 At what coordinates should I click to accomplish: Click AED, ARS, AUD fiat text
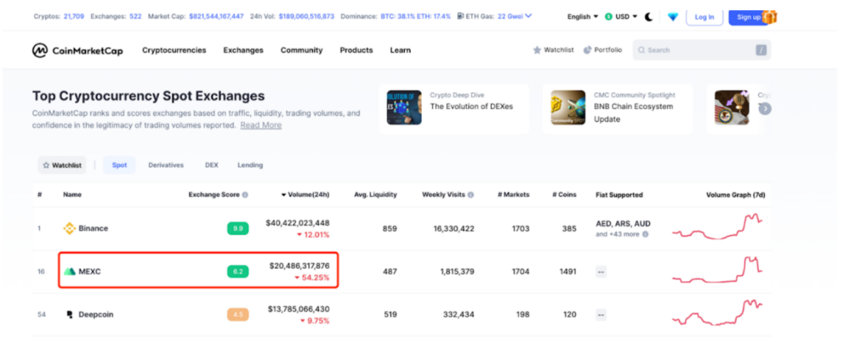623,223
